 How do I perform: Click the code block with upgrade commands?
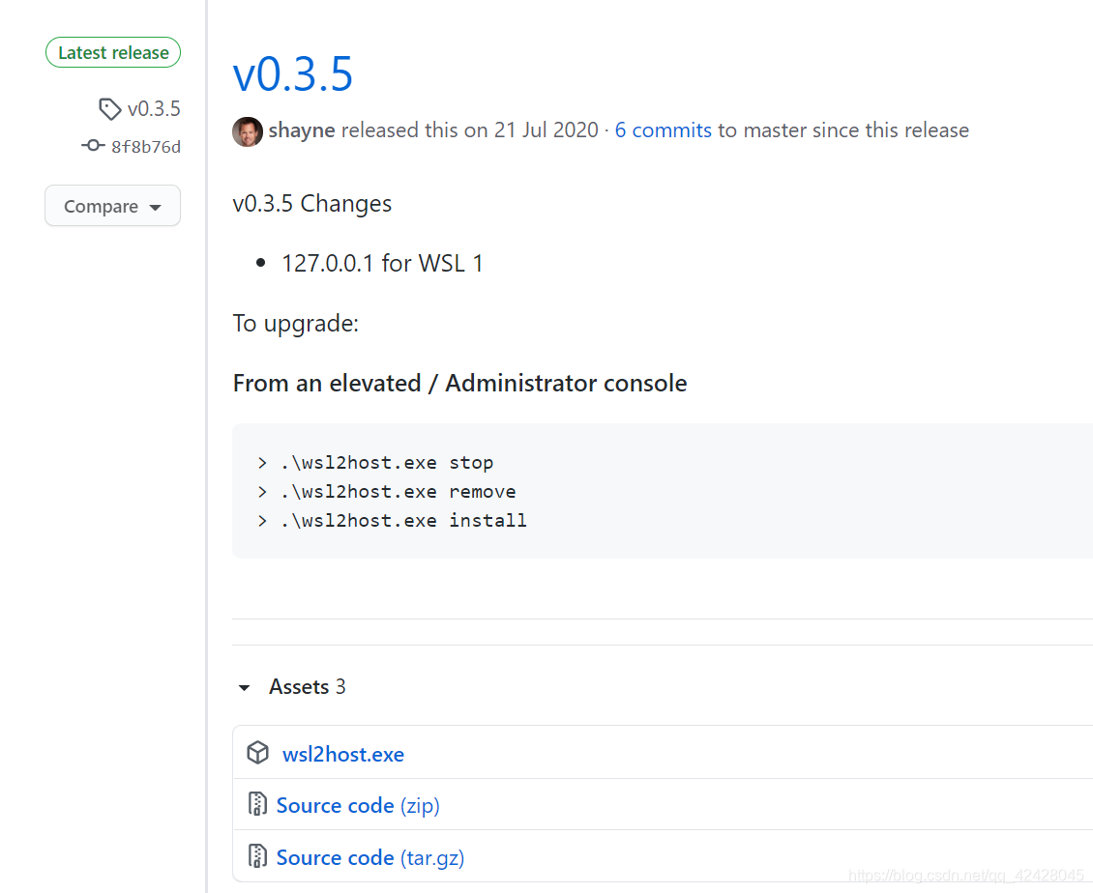[x=580, y=491]
